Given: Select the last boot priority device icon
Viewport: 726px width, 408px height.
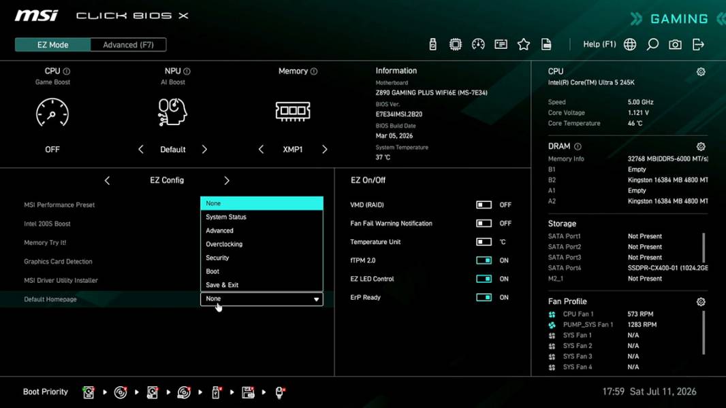Looking at the screenshot, I should pyautogui.click(x=280, y=392).
